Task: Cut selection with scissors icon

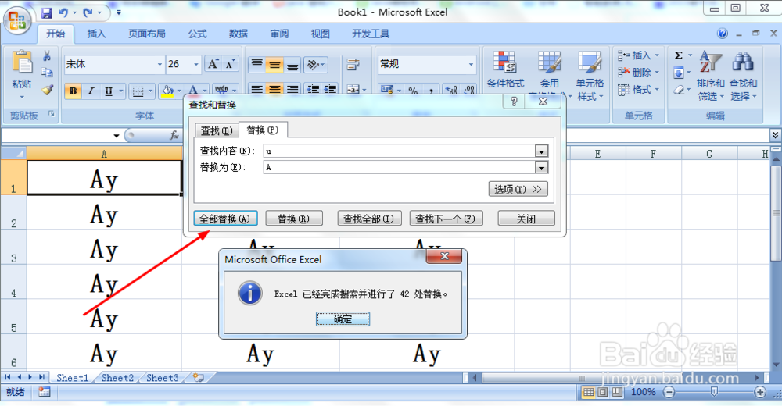Action: 47,55
